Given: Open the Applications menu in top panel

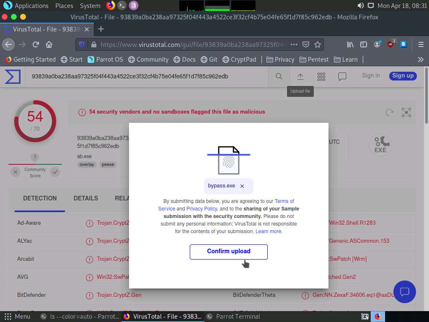Looking at the screenshot, I should pyautogui.click(x=27, y=6).
